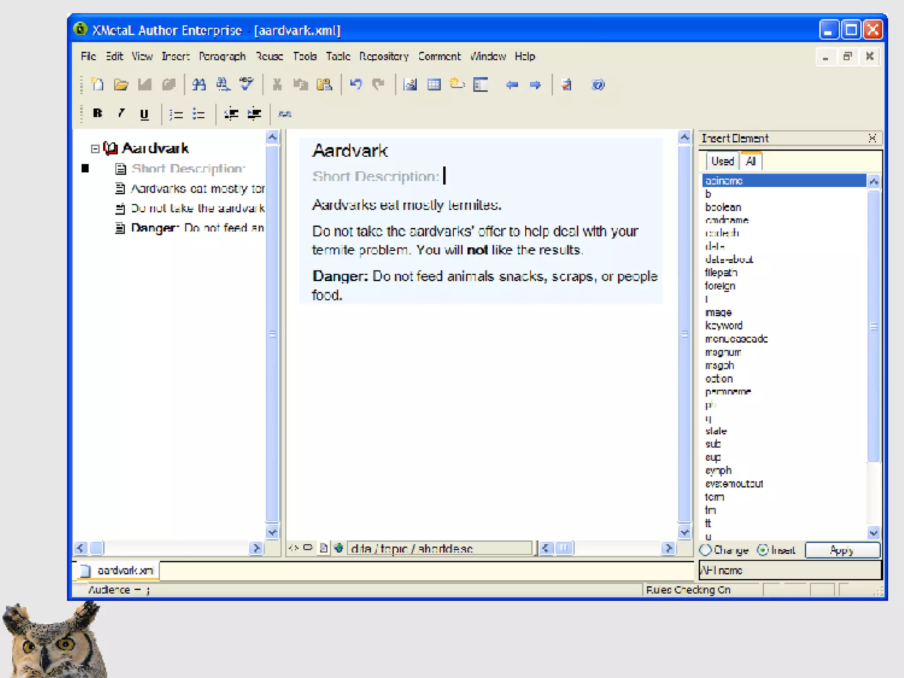
Task: Close the Insert Element panel
Action: click(x=872, y=138)
